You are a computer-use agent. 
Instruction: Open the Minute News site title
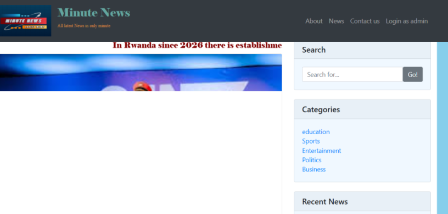[x=94, y=13]
